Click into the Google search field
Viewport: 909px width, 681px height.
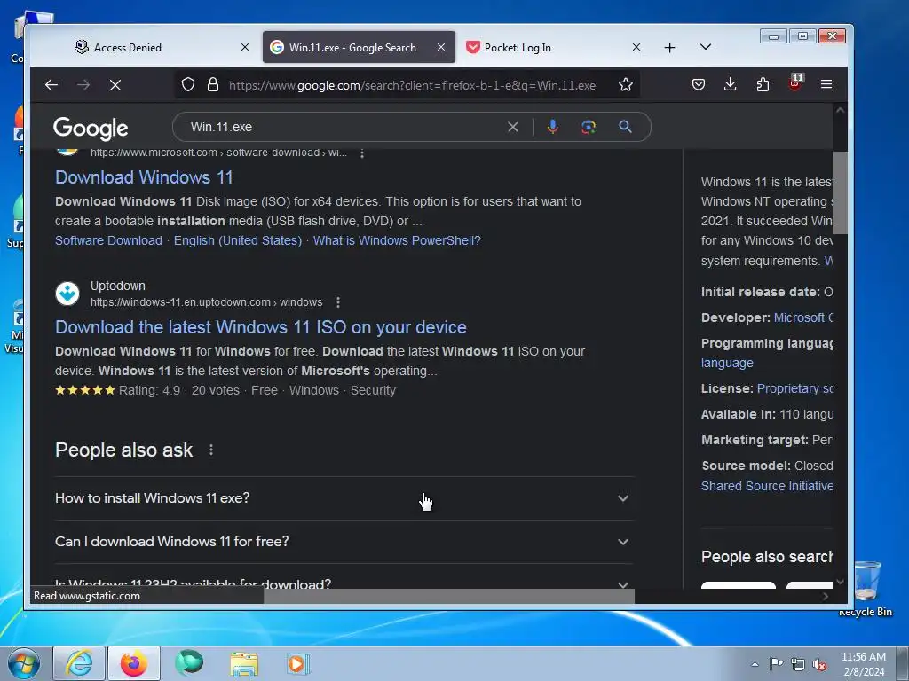coord(345,127)
